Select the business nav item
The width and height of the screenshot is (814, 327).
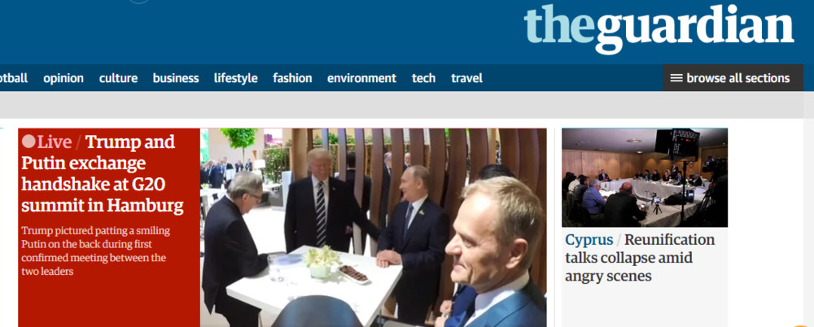click(x=176, y=78)
